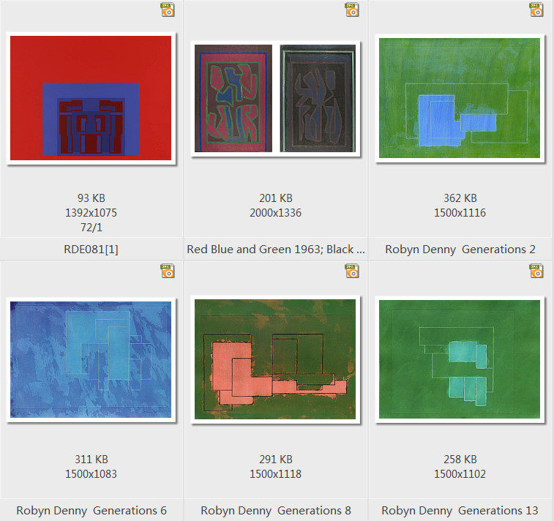Click the file name RDE081[1]
Viewport: 554px width, 521px height.
91,250
